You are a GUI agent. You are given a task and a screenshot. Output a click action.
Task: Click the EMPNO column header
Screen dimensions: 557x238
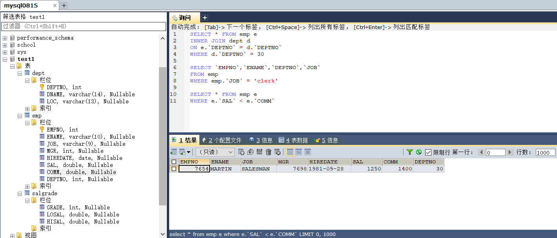(x=194, y=162)
